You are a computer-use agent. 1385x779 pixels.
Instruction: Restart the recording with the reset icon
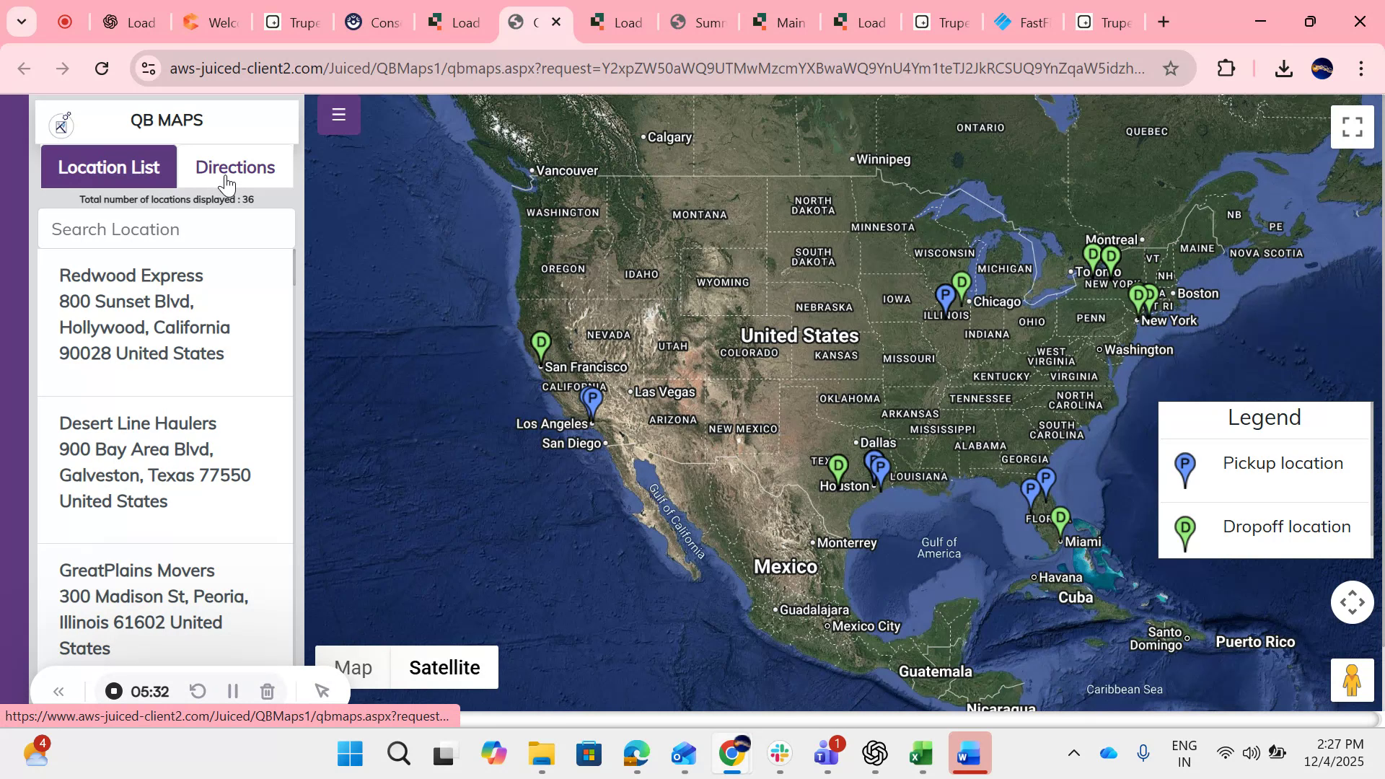click(x=198, y=691)
